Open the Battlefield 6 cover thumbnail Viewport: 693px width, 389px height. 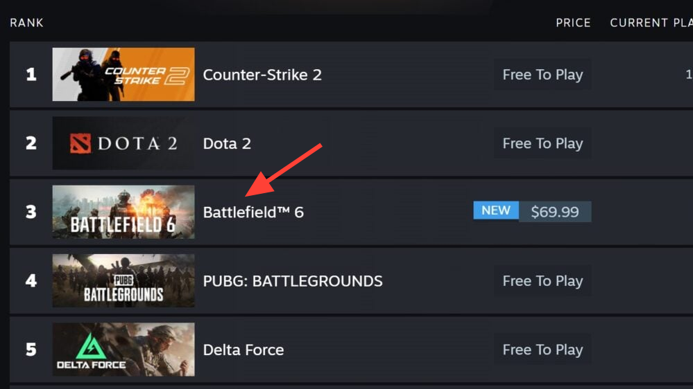click(123, 212)
